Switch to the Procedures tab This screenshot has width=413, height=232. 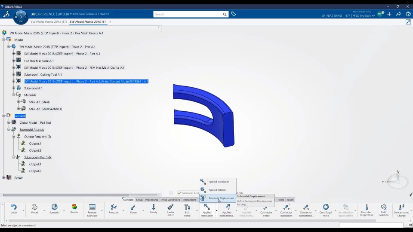click(152, 200)
